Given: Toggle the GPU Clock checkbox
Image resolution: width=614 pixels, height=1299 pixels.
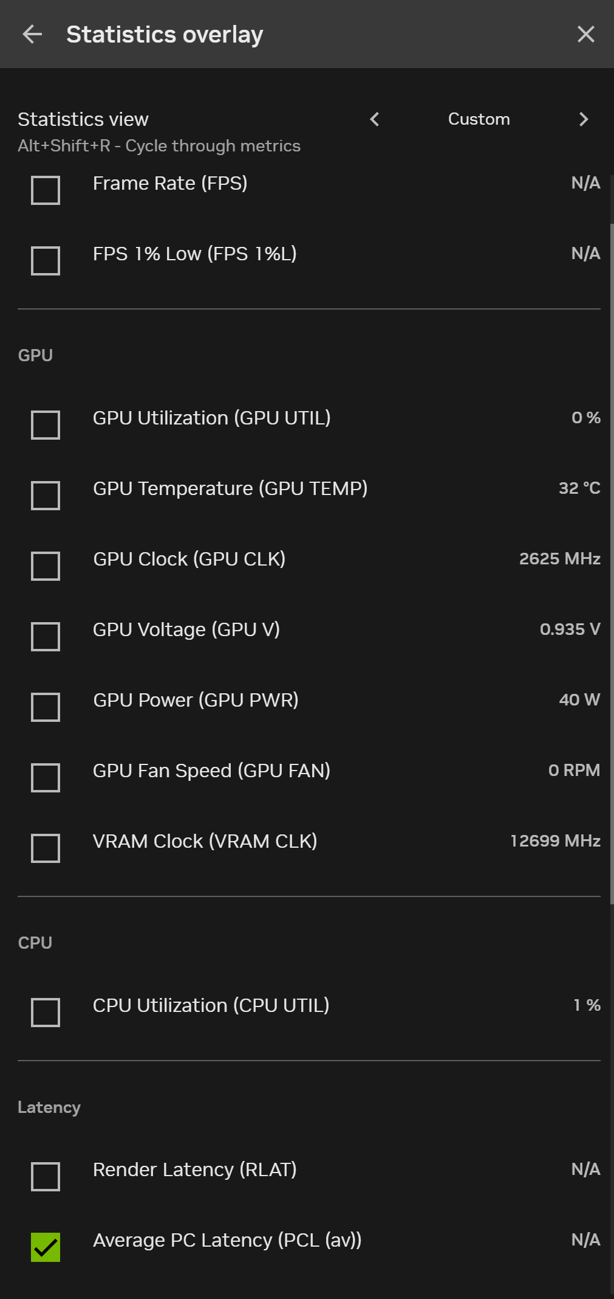Looking at the screenshot, I should click(46, 566).
